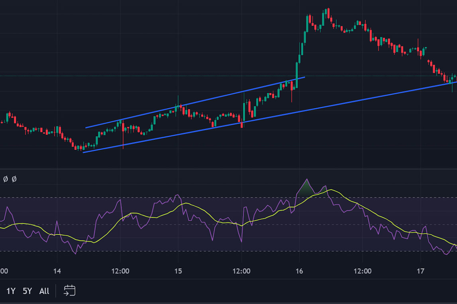Click the '12:00' label between 15 and 16
The image size is (457, 304).
click(241, 271)
